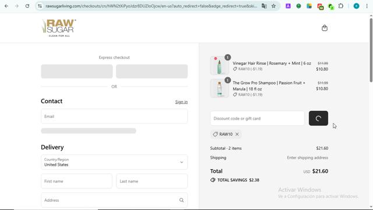Open the Chrome profile avatar
The width and height of the screenshot is (373, 210).
pos(356,6)
